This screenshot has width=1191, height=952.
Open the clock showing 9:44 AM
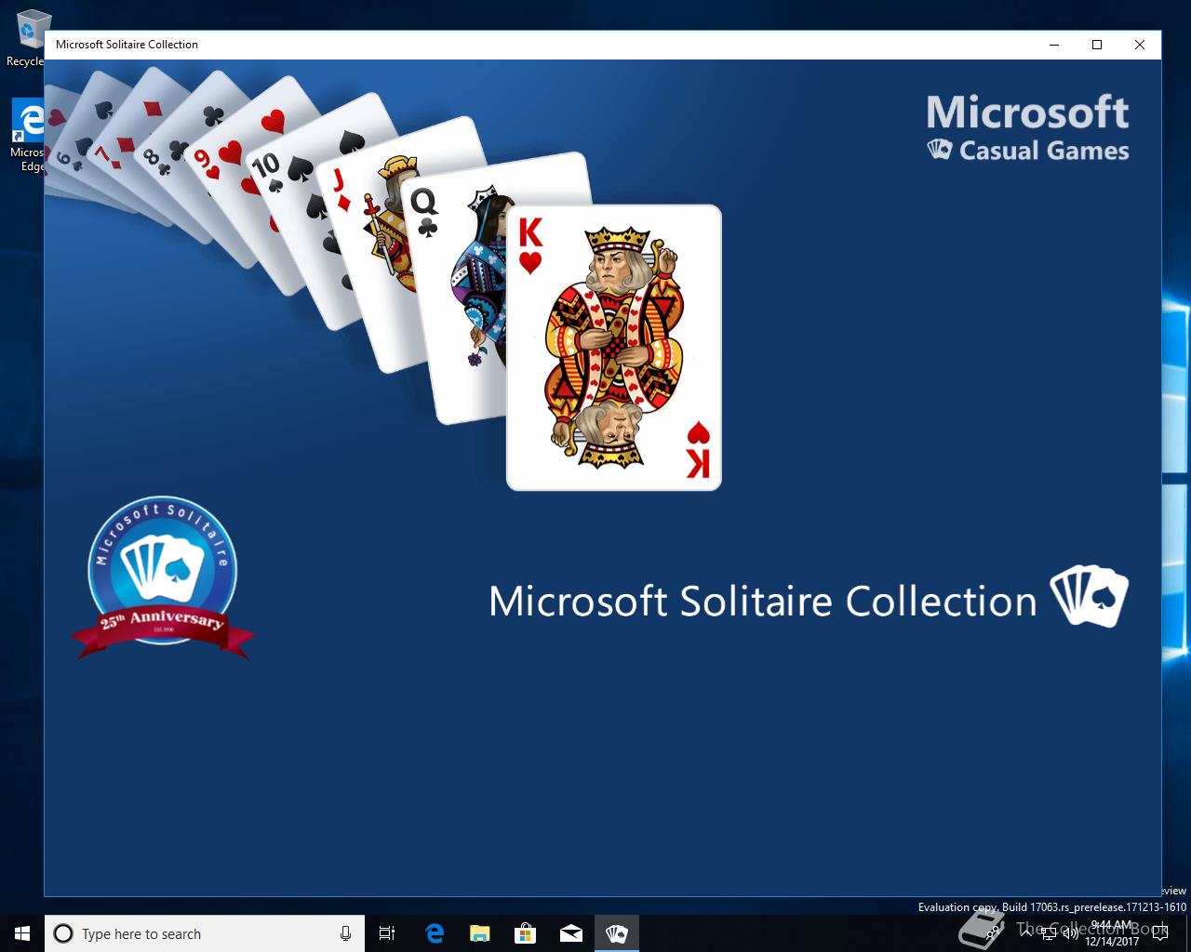1112,933
